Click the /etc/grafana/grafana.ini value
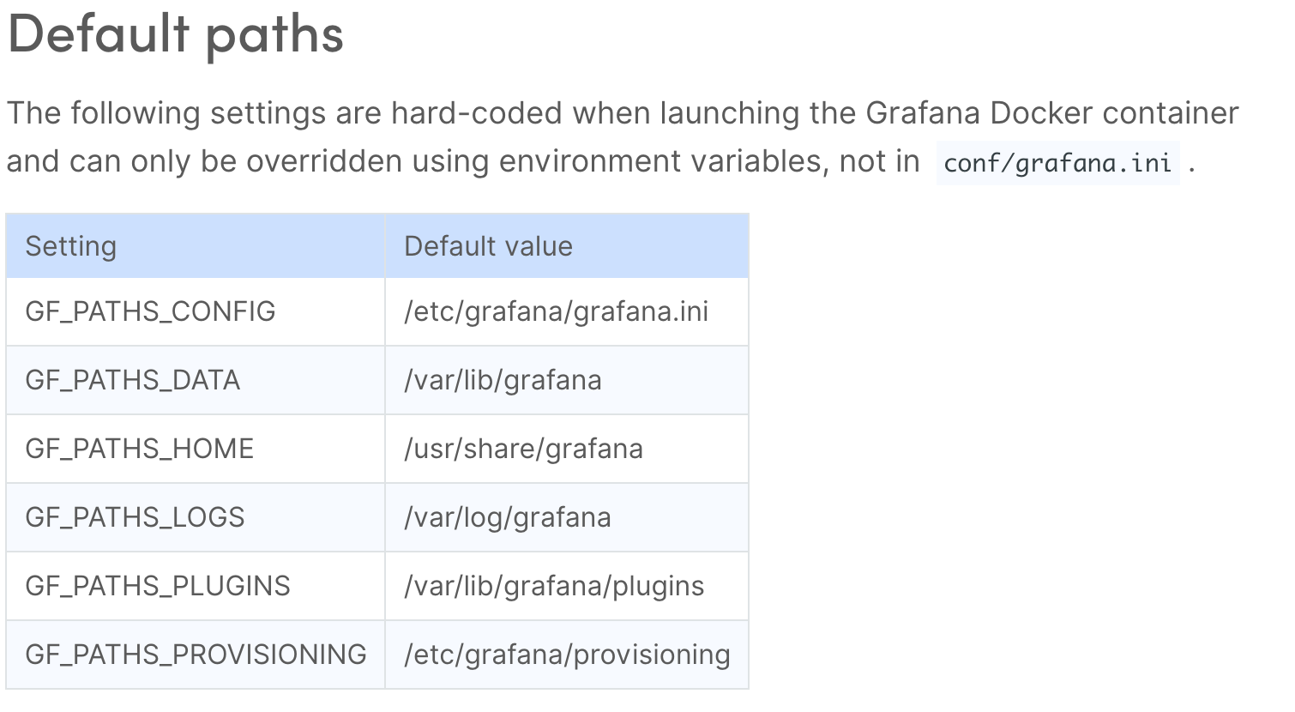 click(x=556, y=311)
